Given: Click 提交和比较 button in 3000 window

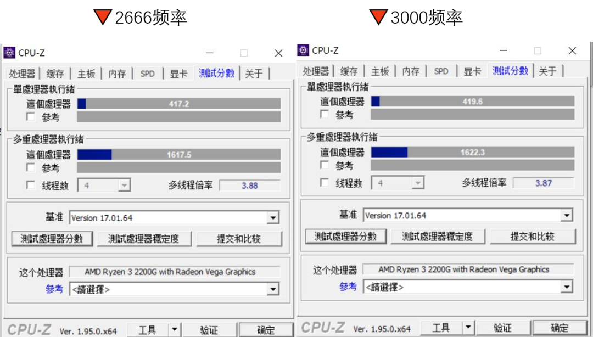Looking at the screenshot, I should tap(533, 237).
